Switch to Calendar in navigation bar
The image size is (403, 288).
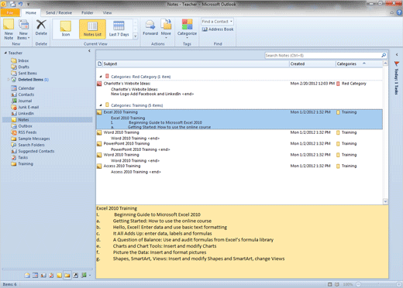coord(35,276)
